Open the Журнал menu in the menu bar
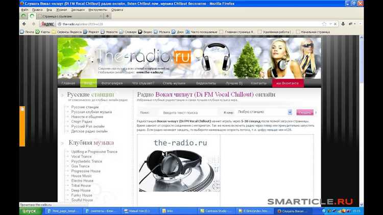Image resolution: width=383 pixels, height=215 pixels. pyautogui.click(x=62, y=10)
